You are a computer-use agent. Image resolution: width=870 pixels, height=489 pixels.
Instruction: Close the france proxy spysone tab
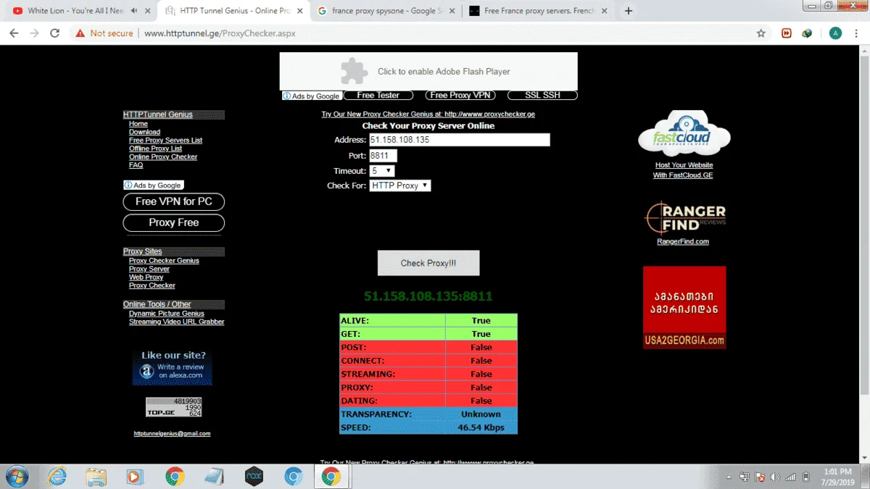[x=450, y=11]
